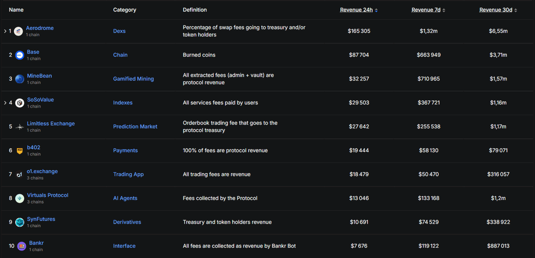This screenshot has width=535, height=258.
Task: Click the o1.exchange logo icon
Action: 20,175
